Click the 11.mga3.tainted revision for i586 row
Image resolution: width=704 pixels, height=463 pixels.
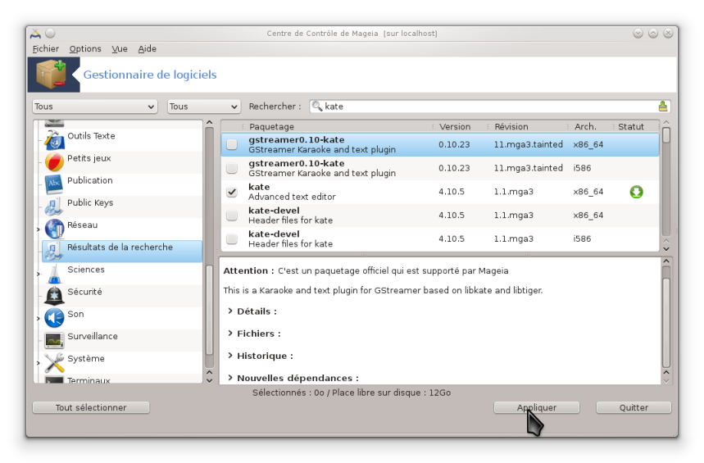[528, 168]
